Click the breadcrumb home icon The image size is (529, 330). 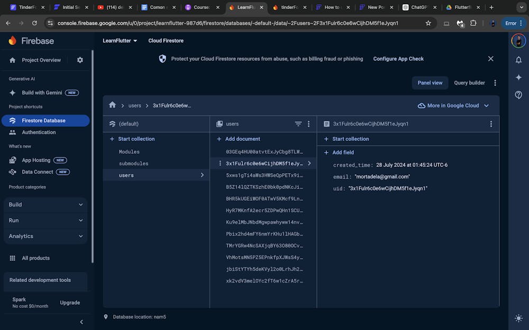(112, 105)
